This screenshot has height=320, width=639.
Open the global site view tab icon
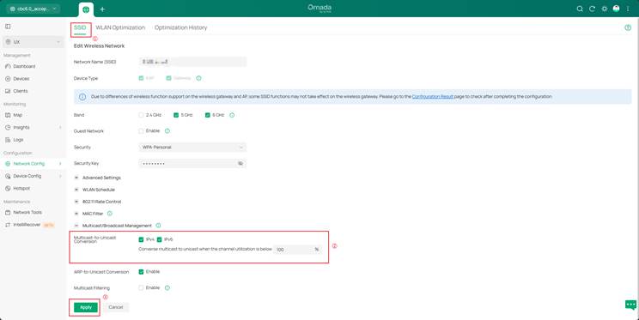coord(86,9)
